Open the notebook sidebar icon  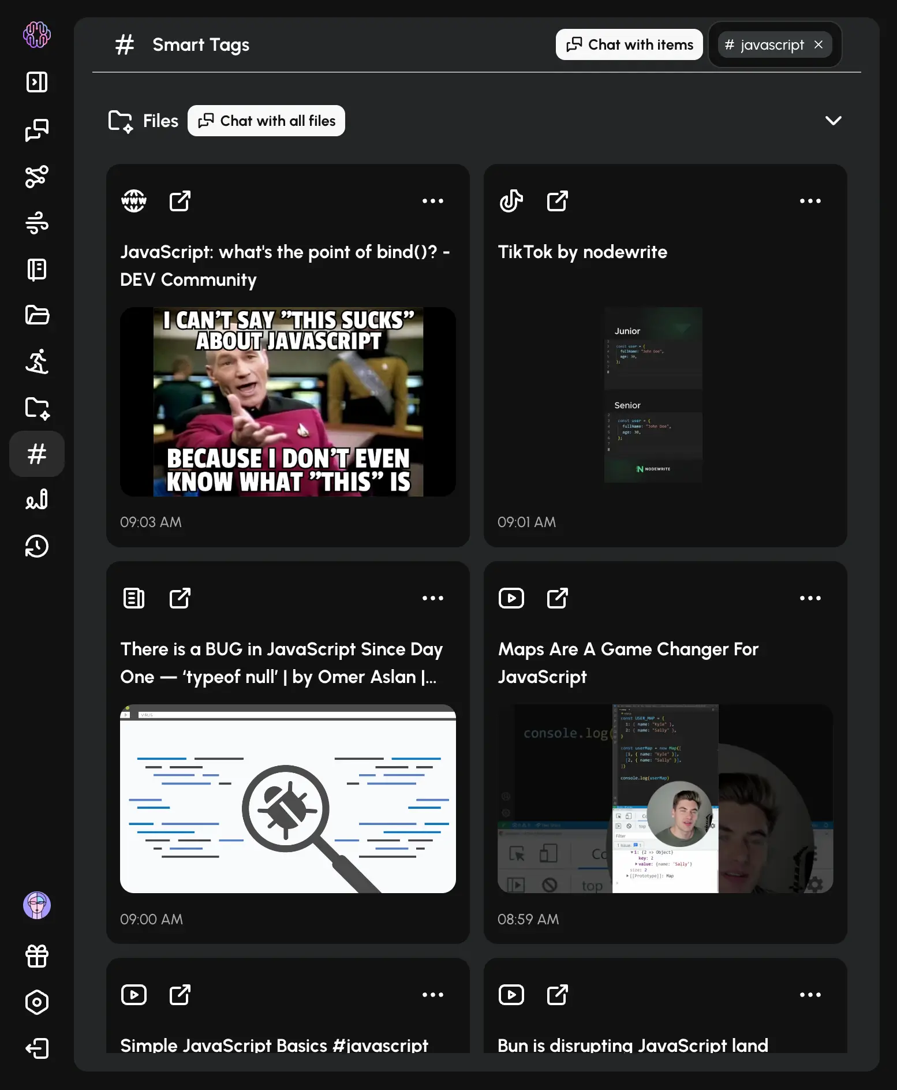click(37, 269)
